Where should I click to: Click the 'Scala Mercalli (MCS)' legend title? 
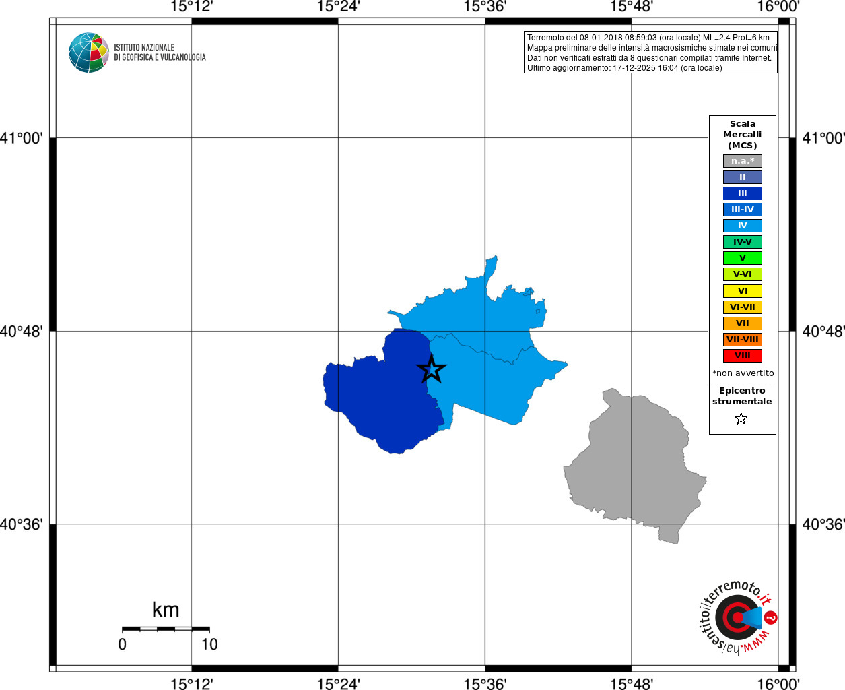tap(743, 135)
